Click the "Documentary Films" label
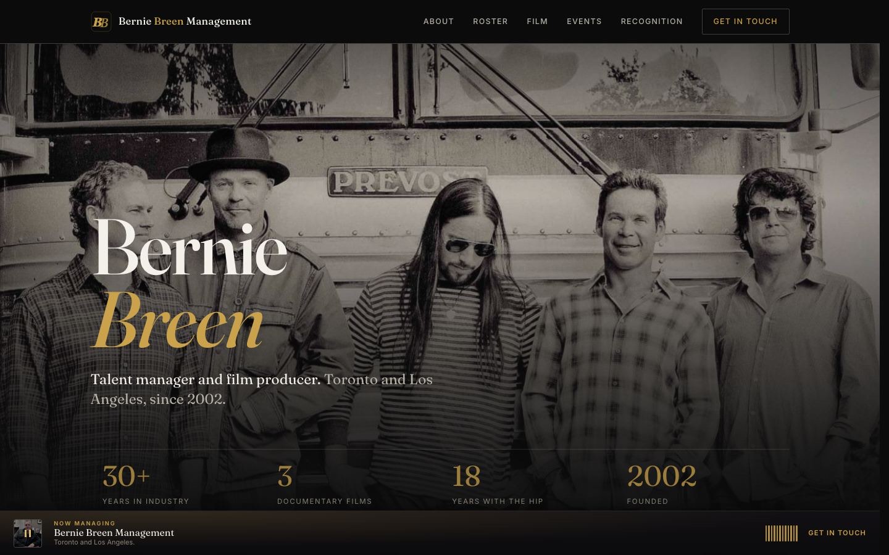The width and height of the screenshot is (889, 555). pyautogui.click(x=325, y=501)
